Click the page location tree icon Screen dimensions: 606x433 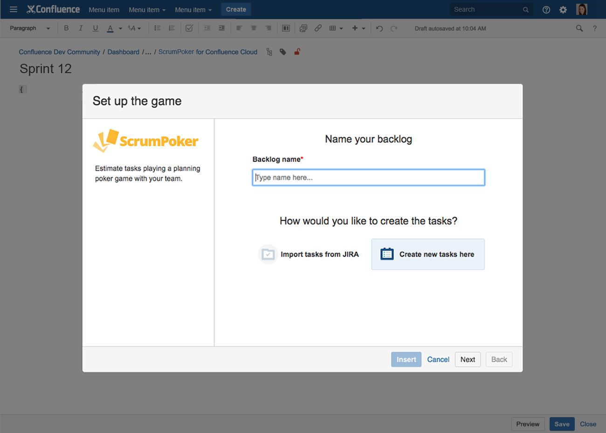(x=269, y=52)
